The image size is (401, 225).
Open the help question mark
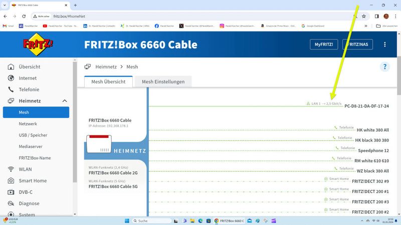tap(384, 67)
